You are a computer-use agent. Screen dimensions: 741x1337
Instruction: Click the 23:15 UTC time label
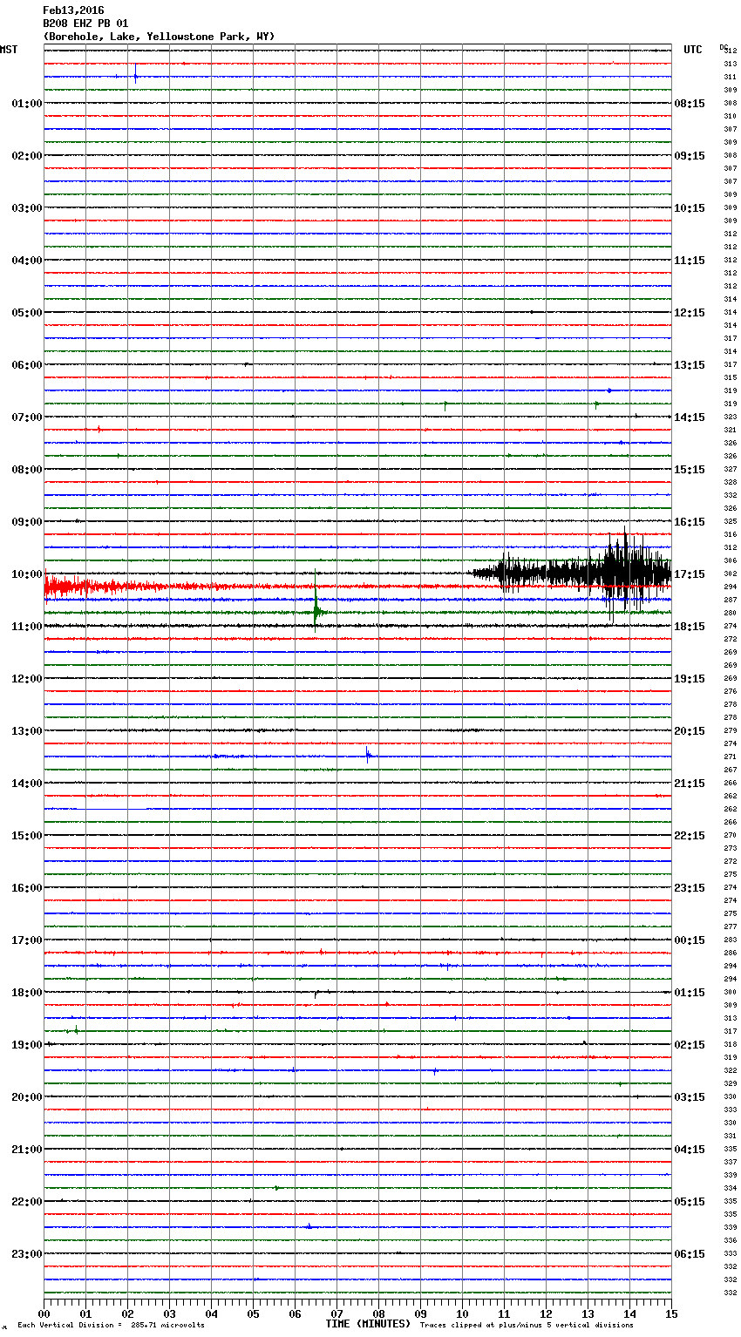tap(690, 888)
